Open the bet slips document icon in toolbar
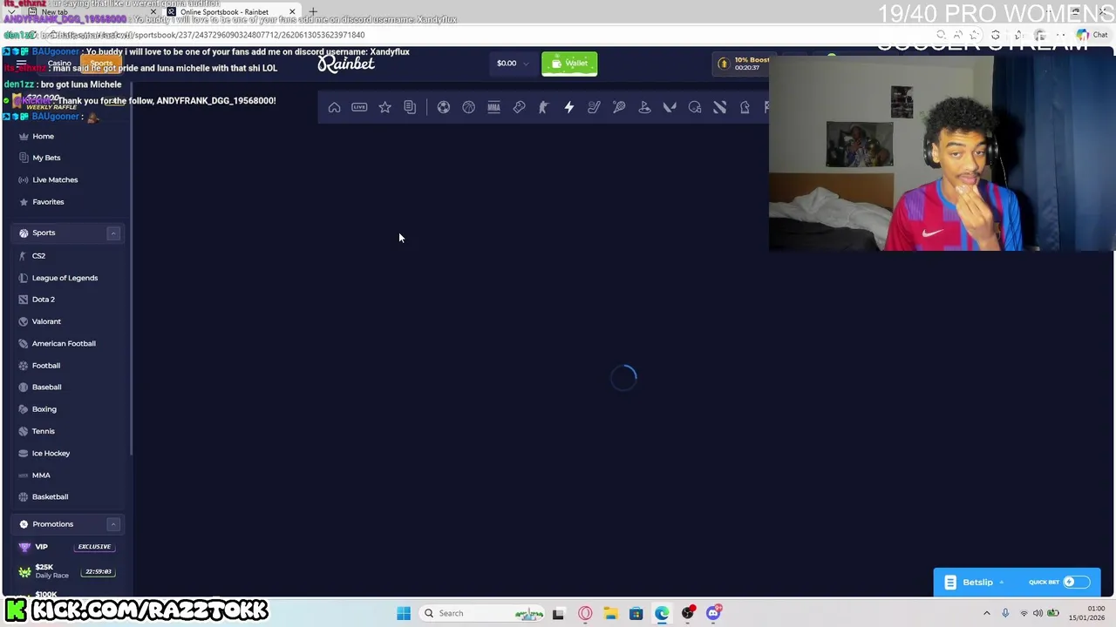Viewport: 1116px width, 627px height. pyautogui.click(x=410, y=107)
